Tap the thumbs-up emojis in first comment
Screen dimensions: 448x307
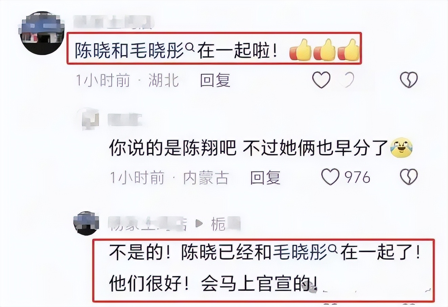324,51
